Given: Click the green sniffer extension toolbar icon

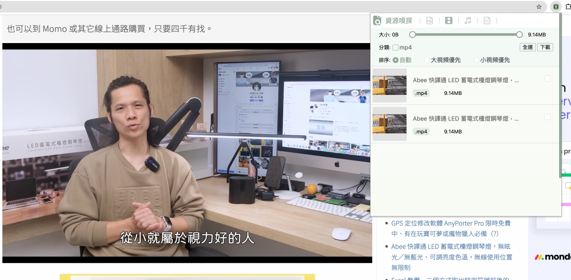Looking at the screenshot, I should (x=555, y=7).
